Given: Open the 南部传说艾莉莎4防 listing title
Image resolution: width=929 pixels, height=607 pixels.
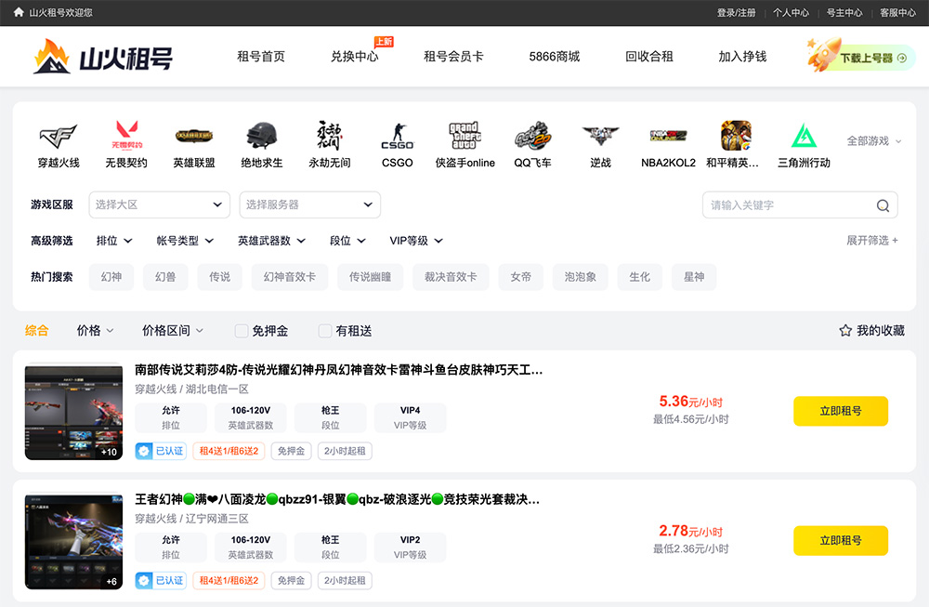Looking at the screenshot, I should tap(338, 370).
